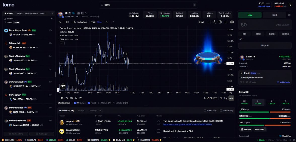Click the zoom and search chart icon

(x=214, y=22)
